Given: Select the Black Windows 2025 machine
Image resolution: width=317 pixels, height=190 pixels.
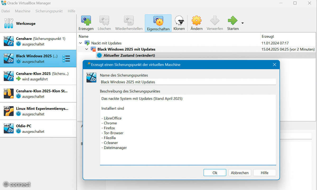Looking at the screenshot, I should (x=38, y=59).
